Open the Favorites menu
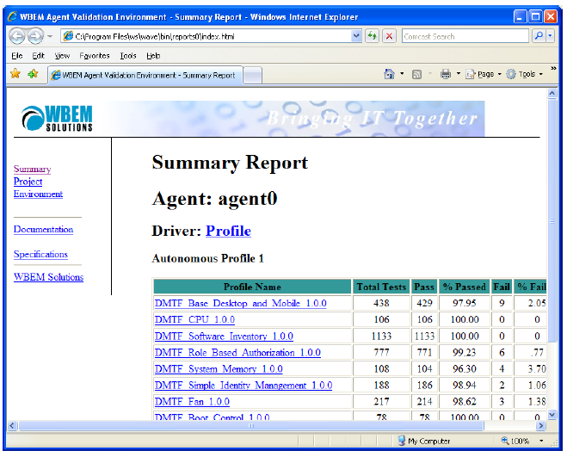 95,56
